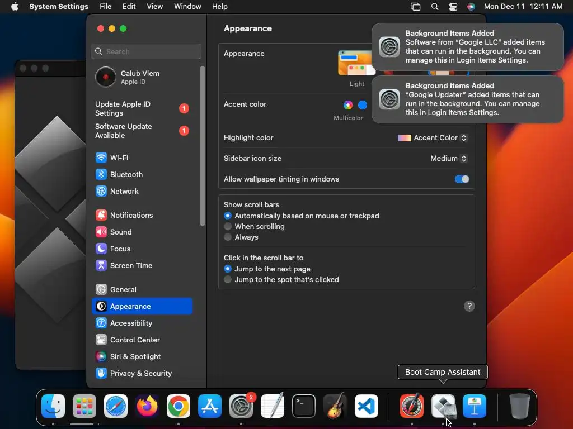Open Google Updater Background Items notification

click(467, 99)
